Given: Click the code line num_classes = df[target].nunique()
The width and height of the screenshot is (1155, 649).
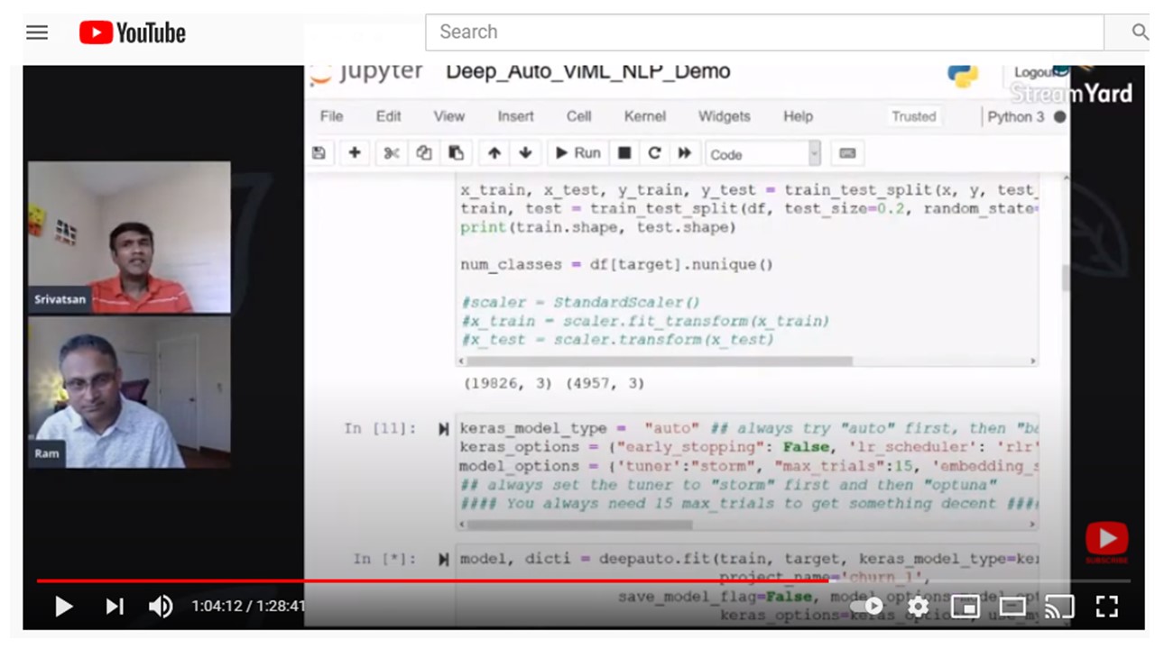Looking at the screenshot, I should (x=616, y=265).
